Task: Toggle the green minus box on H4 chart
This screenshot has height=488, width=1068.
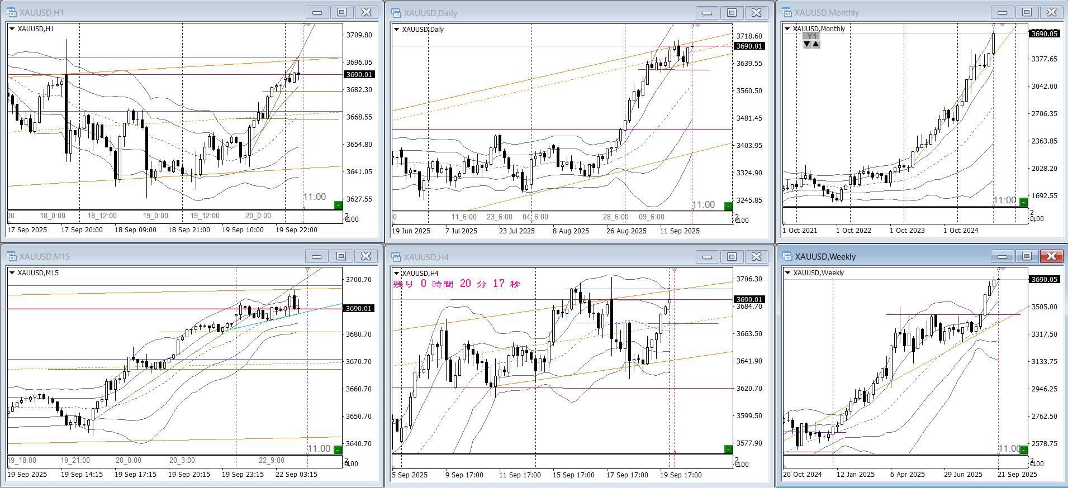Action: click(x=728, y=449)
